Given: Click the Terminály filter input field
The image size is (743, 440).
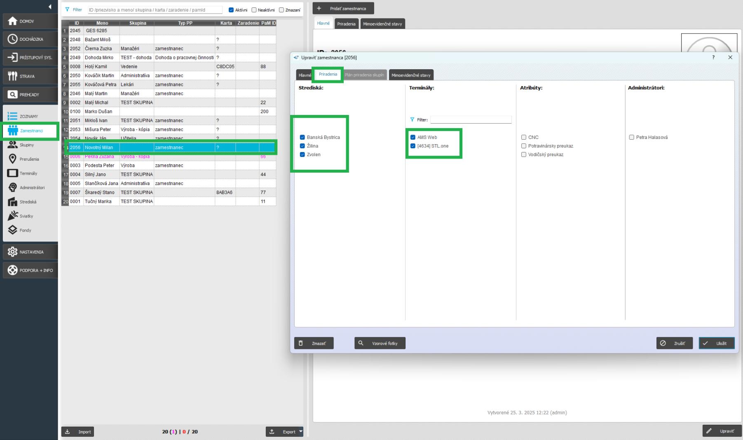Looking at the screenshot, I should [471, 119].
